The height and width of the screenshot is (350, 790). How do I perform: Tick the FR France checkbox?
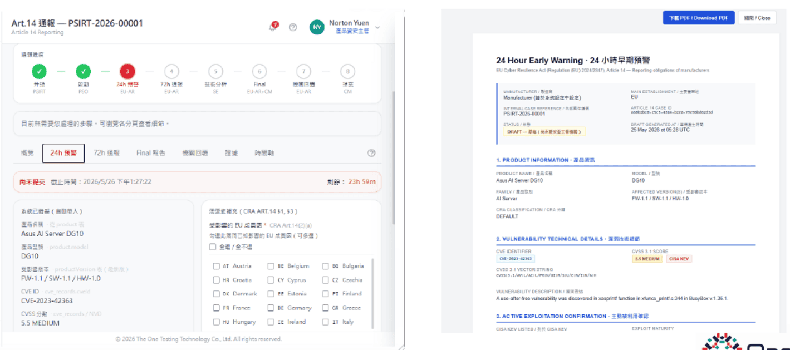[217, 308]
